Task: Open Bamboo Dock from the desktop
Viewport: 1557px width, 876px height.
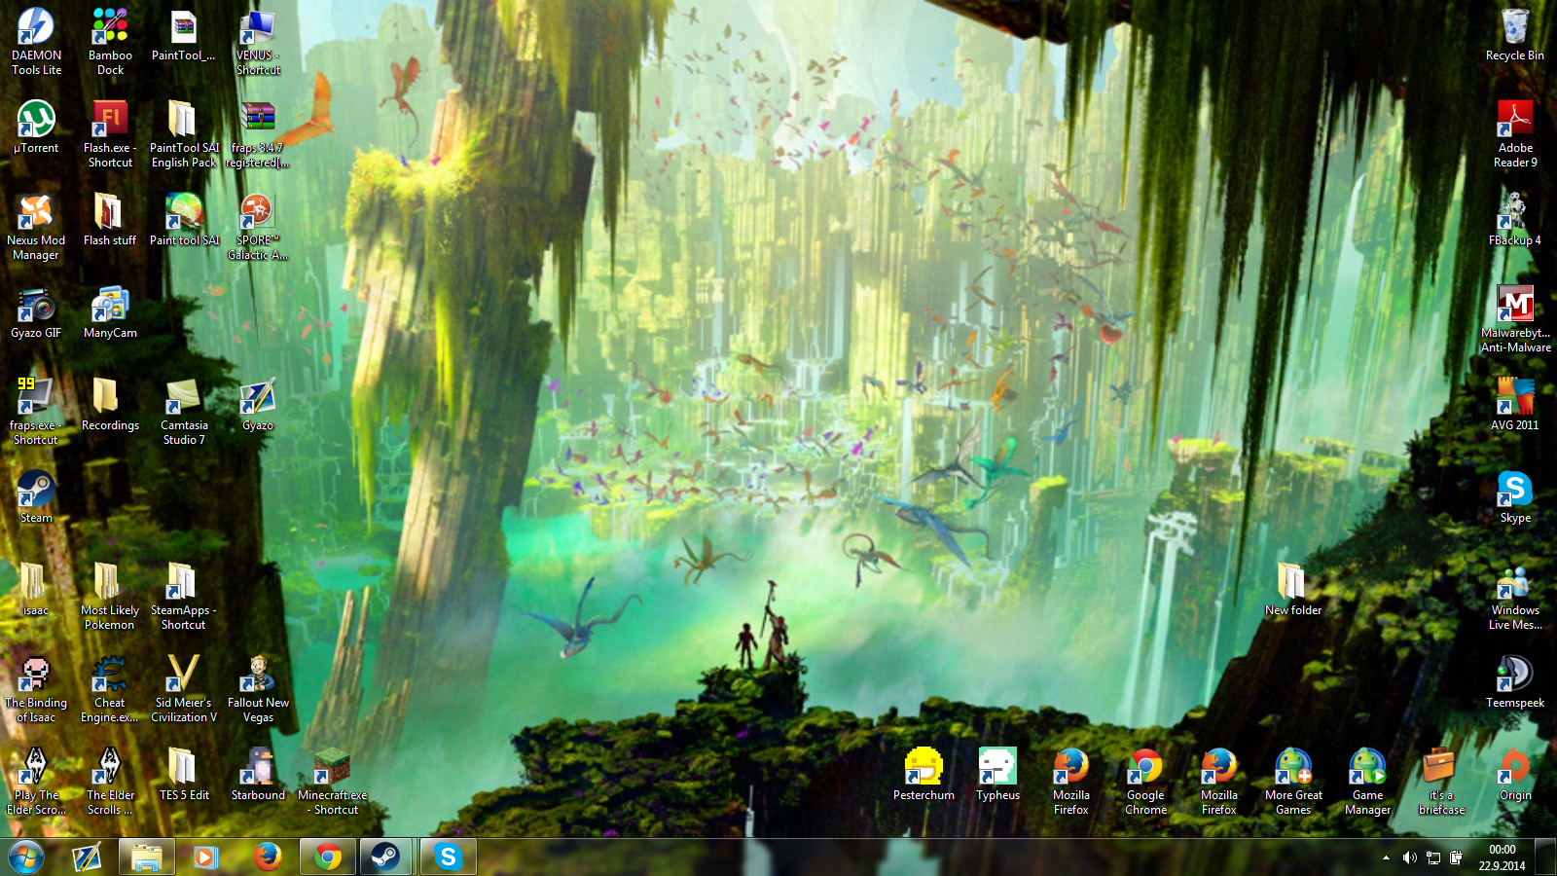Action: click(110, 43)
